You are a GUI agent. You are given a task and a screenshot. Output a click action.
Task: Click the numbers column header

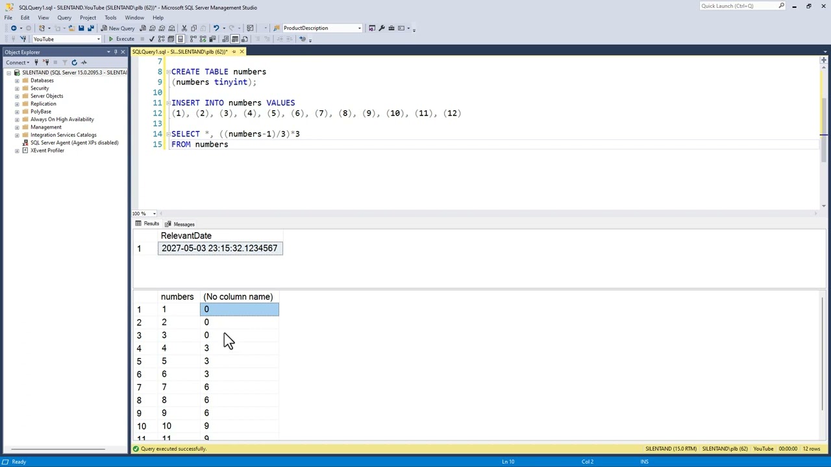[177, 297]
